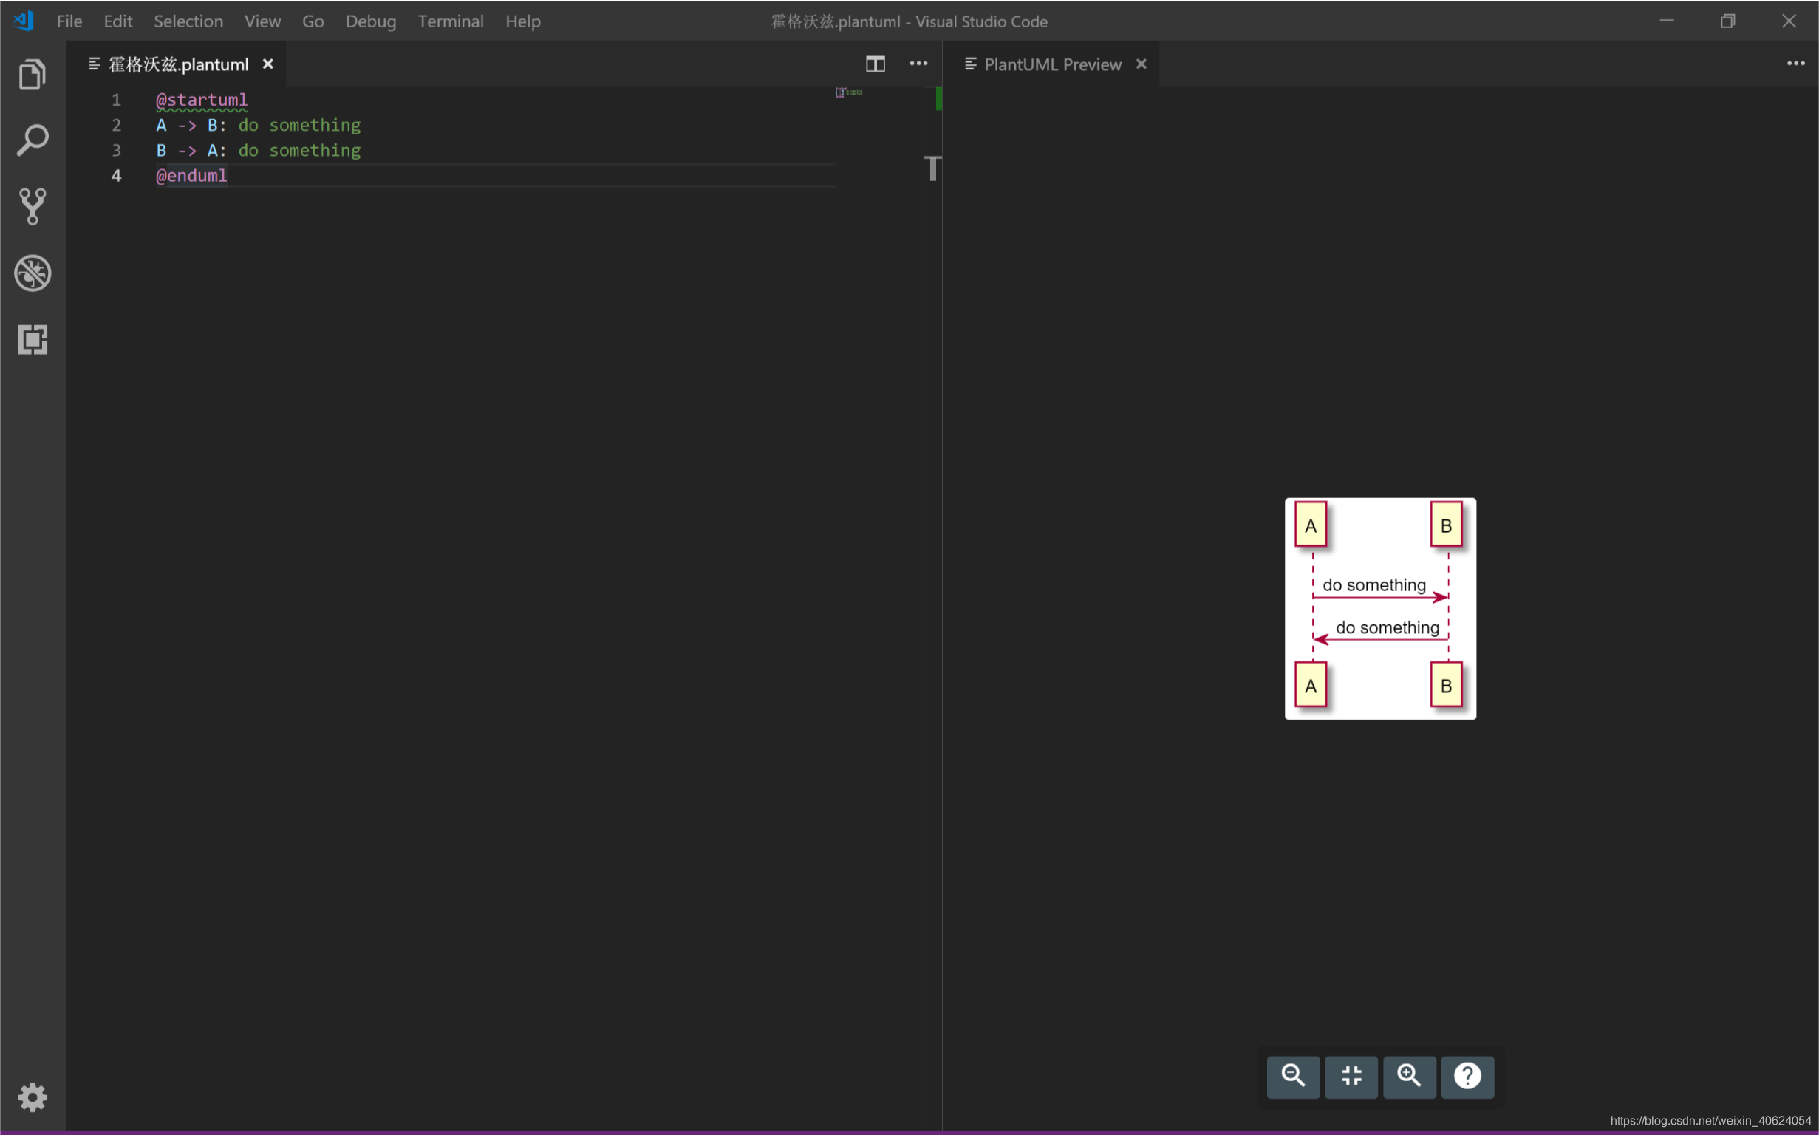Zoom in the PlantUML diagram
Image resolution: width=1819 pixels, height=1135 pixels.
(1409, 1077)
